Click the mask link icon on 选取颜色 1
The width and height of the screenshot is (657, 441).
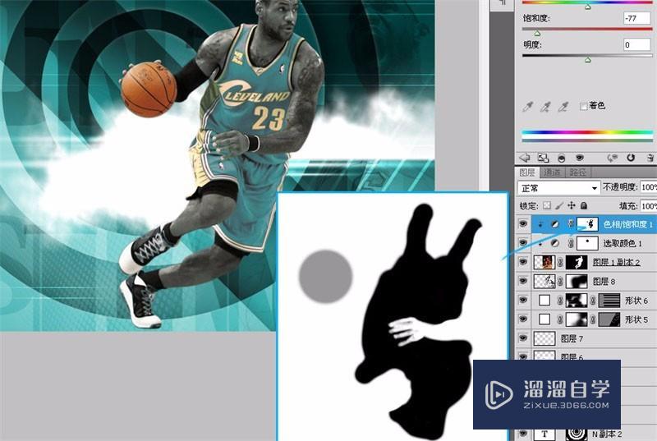point(571,243)
